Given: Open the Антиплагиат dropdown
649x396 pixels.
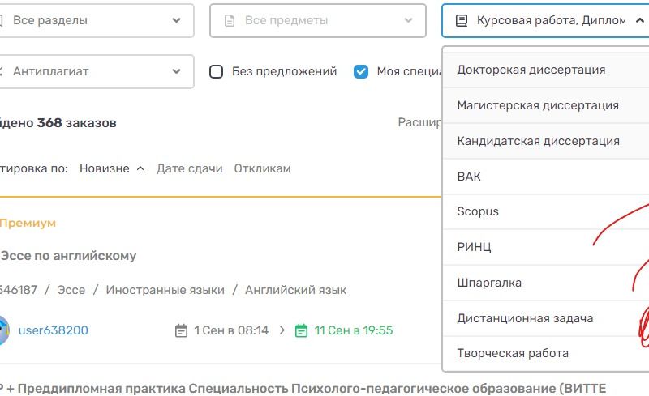Looking at the screenshot, I should click(96, 71).
